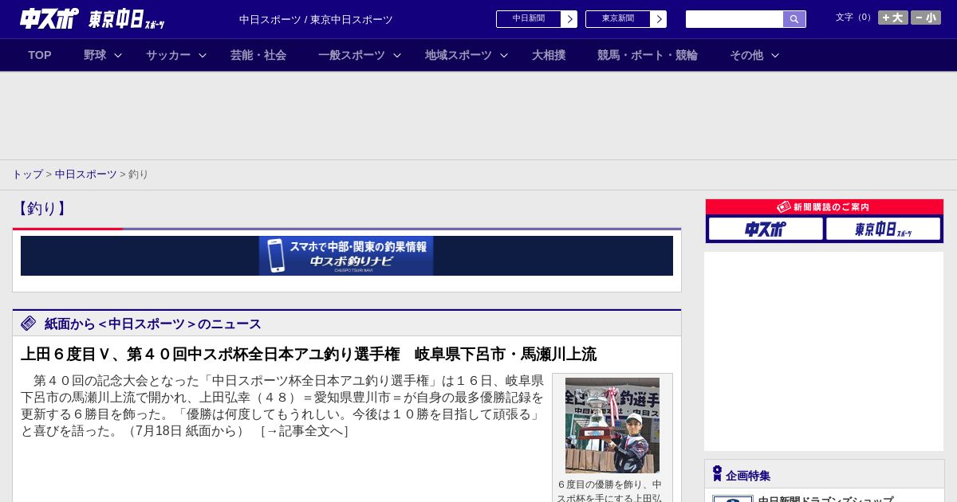Increase text size with 大 button

click(x=893, y=18)
